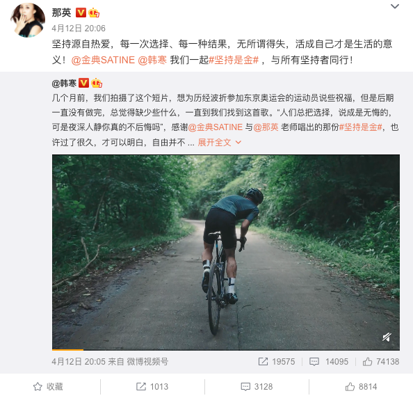This screenshot has height=398, width=413.
Task: Click the crown membership icon beside 那英
Action: coord(93,13)
